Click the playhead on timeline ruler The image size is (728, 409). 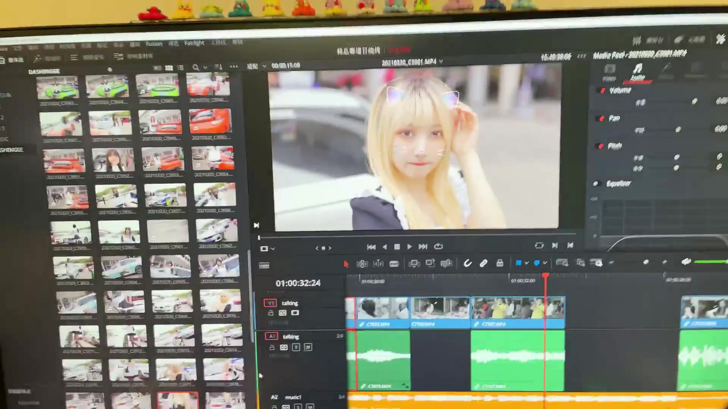pyautogui.click(x=545, y=276)
